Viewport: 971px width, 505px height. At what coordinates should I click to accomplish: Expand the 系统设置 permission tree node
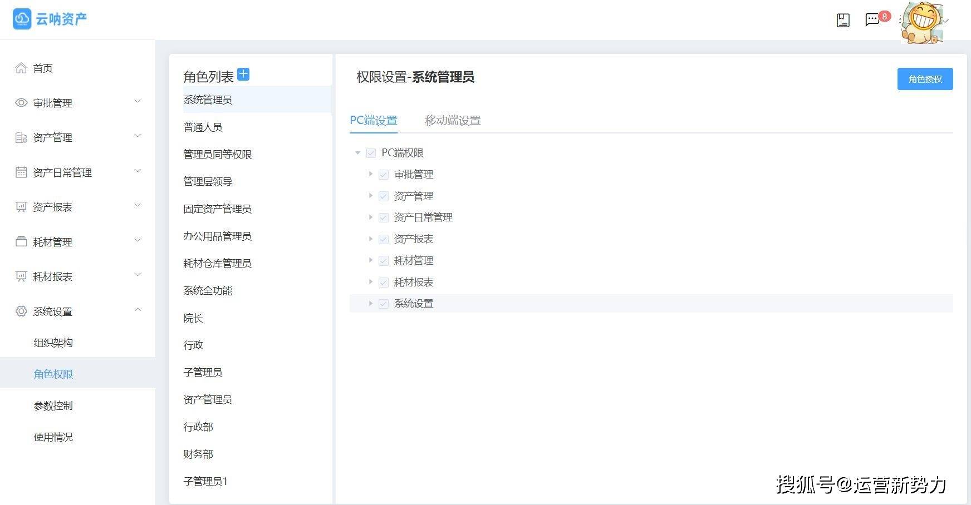coord(370,304)
